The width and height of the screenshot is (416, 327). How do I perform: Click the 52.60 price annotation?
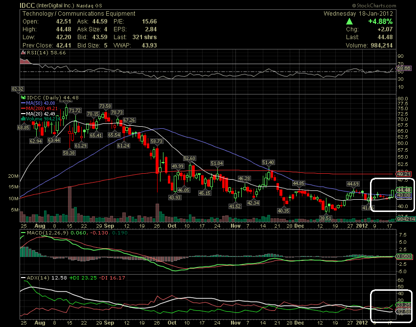pyautogui.click(x=189, y=159)
